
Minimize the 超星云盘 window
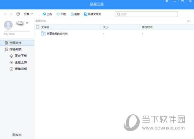click(175, 1)
